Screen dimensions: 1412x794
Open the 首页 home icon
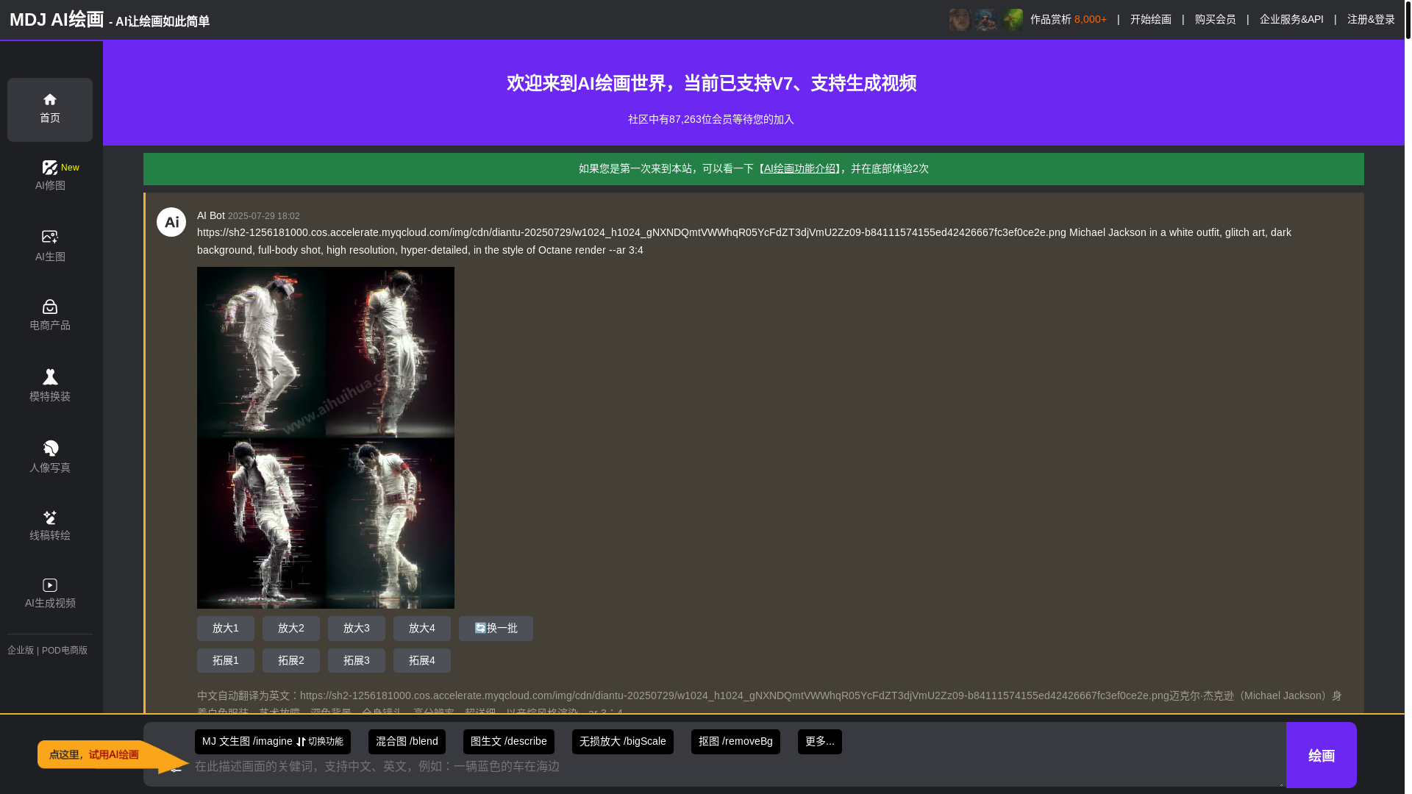click(50, 99)
